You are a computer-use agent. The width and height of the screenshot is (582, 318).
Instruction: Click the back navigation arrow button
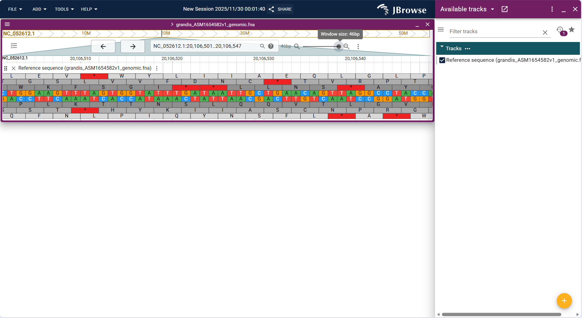pos(103,46)
